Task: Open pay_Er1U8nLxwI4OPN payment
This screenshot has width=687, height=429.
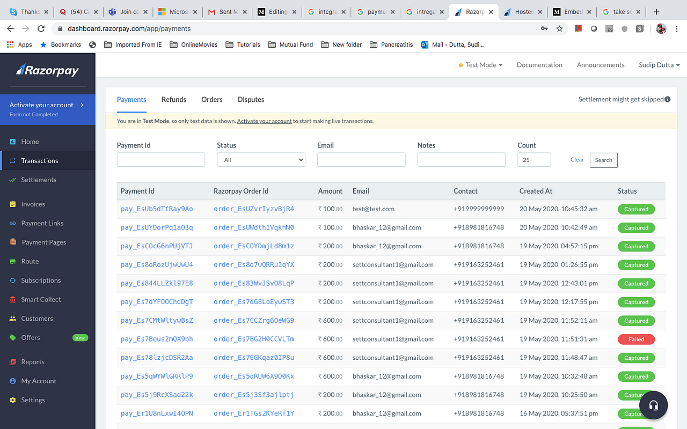Action: (x=157, y=413)
